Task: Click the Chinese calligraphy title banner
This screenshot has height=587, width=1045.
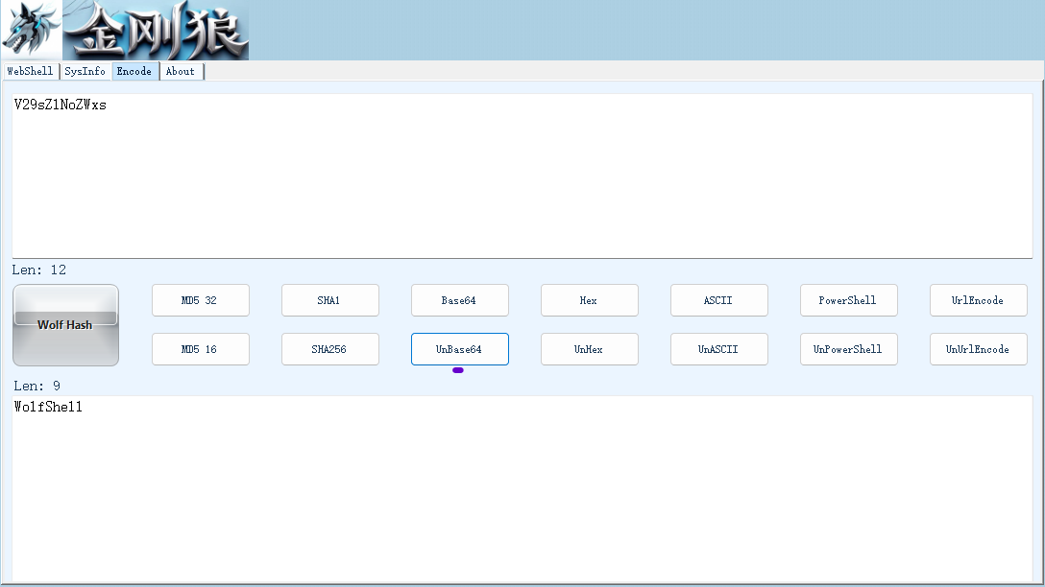Action: (156, 30)
